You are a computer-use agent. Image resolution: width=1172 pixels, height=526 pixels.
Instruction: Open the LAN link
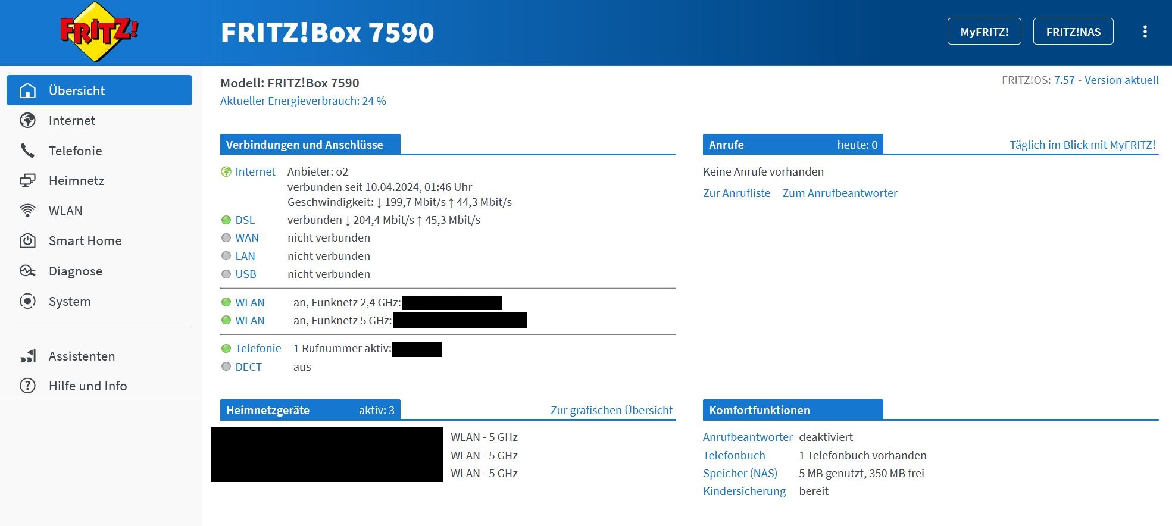coord(245,256)
